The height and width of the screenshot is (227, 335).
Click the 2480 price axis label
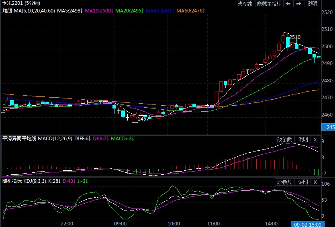click(x=327, y=81)
